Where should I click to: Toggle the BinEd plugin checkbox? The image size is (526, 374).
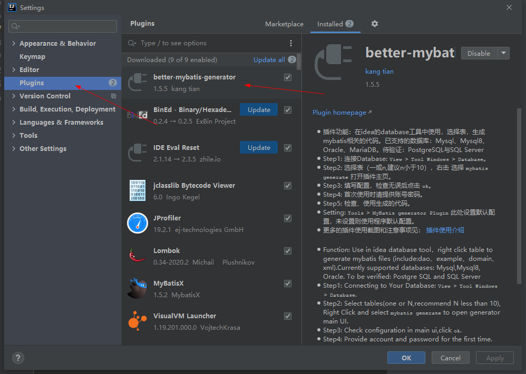[x=288, y=110]
